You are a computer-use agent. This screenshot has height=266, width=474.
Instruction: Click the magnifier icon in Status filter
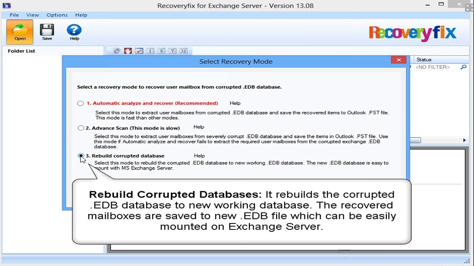(463, 67)
